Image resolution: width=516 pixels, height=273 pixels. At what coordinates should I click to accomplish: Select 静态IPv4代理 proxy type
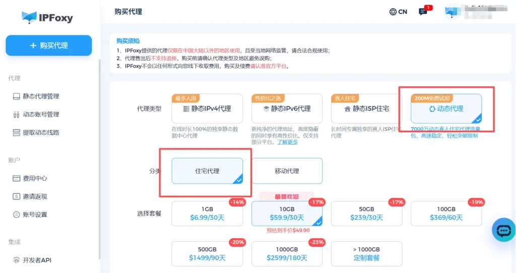pos(207,108)
